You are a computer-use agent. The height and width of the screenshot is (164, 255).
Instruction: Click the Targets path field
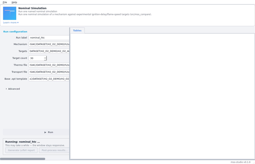point(49,51)
